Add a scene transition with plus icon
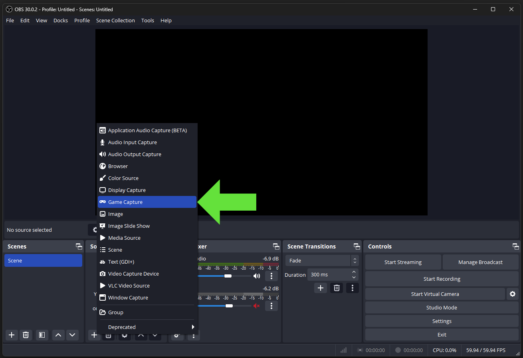Viewport: 523px width, 358px height. (320, 288)
